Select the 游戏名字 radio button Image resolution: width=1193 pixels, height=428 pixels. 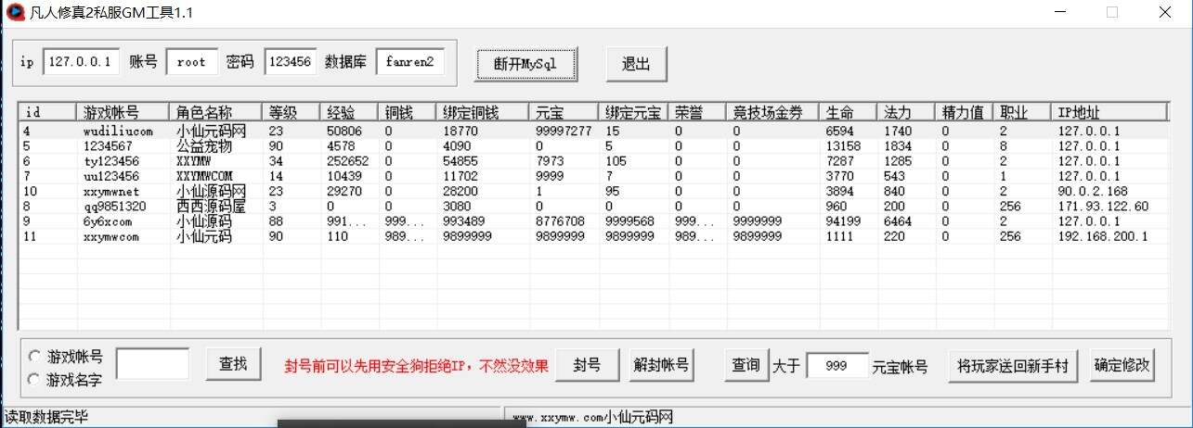click(x=35, y=379)
